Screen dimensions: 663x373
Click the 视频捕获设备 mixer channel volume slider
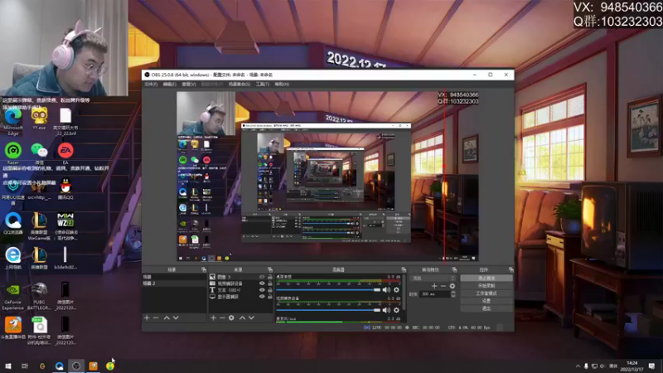[328, 310]
